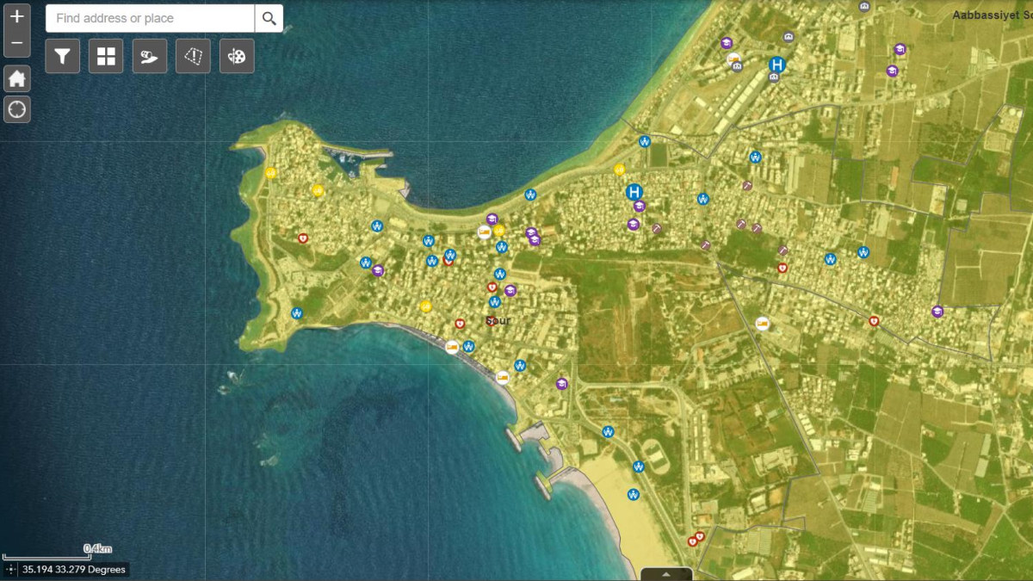The width and height of the screenshot is (1033, 581).
Task: Open the hand-with-spilled-barrel widget
Action: point(150,56)
